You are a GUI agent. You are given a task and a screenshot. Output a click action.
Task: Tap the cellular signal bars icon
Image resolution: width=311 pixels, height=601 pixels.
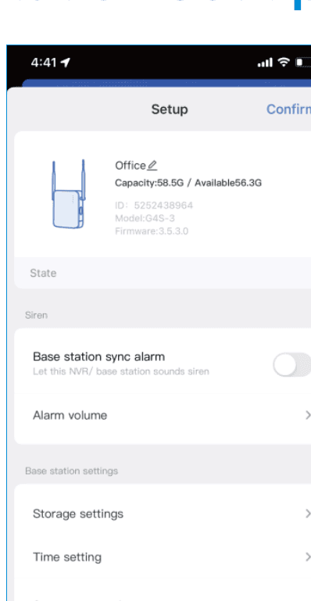tap(265, 63)
